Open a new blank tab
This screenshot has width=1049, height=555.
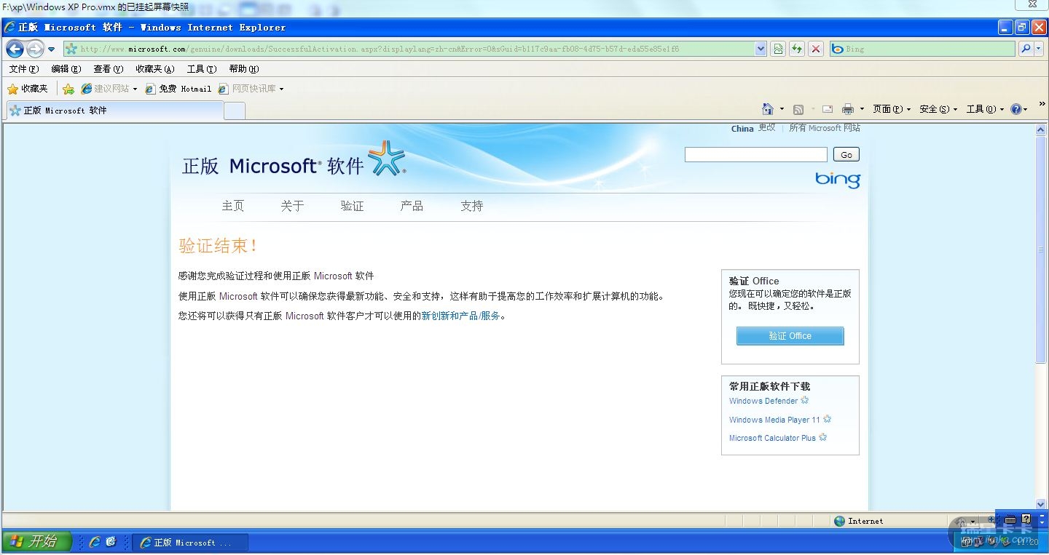click(235, 111)
